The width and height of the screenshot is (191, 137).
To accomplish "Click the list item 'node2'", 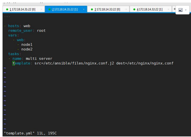I will pyautogui.click(x=27, y=49).
